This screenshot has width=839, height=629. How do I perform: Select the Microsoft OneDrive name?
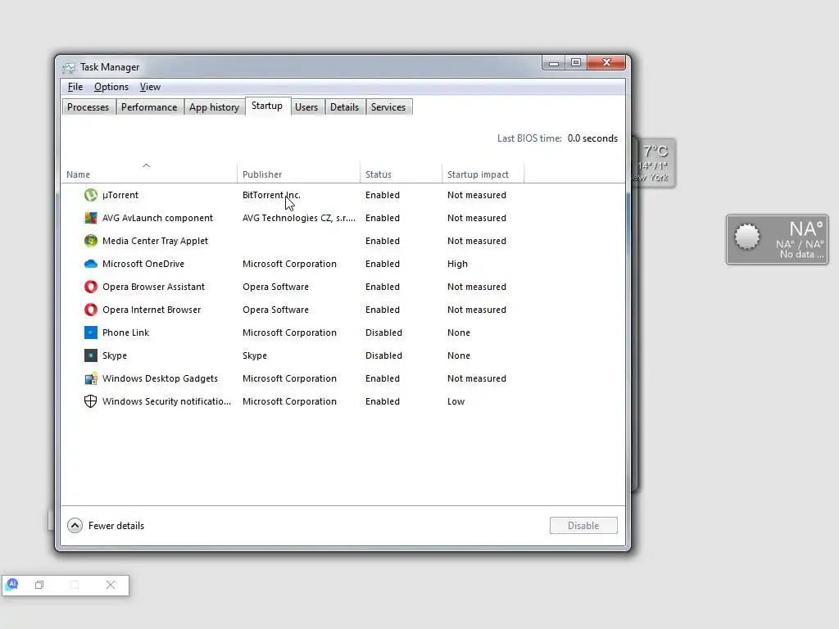point(143,265)
